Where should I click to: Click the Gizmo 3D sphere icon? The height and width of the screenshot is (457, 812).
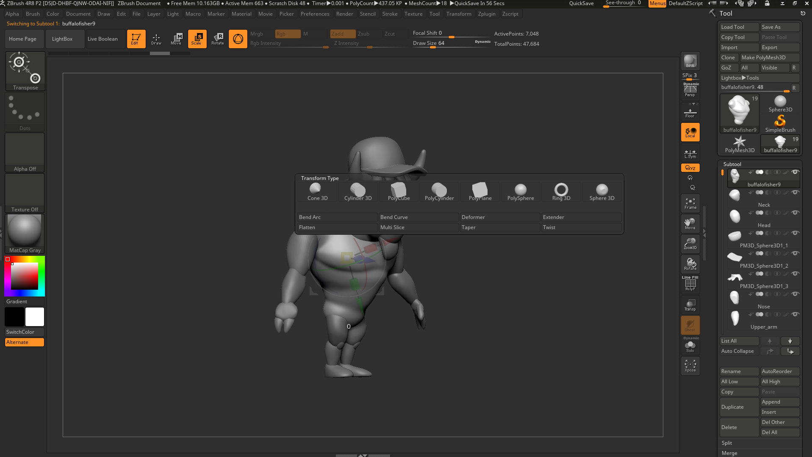tap(238, 39)
